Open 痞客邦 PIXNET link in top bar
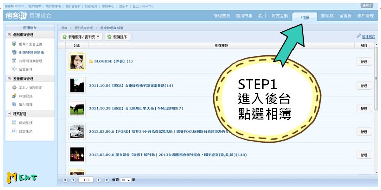Viewport: 381px width, 190px height. 14,6
